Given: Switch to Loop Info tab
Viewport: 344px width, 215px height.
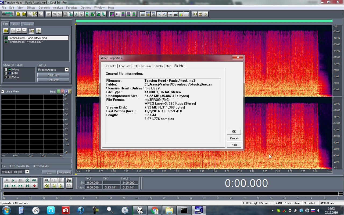Looking at the screenshot, I should pyautogui.click(x=124, y=66).
